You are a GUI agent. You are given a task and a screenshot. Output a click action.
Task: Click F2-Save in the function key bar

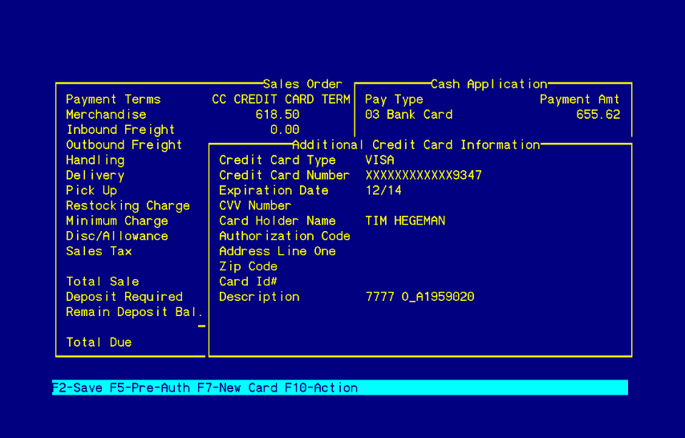click(x=77, y=387)
